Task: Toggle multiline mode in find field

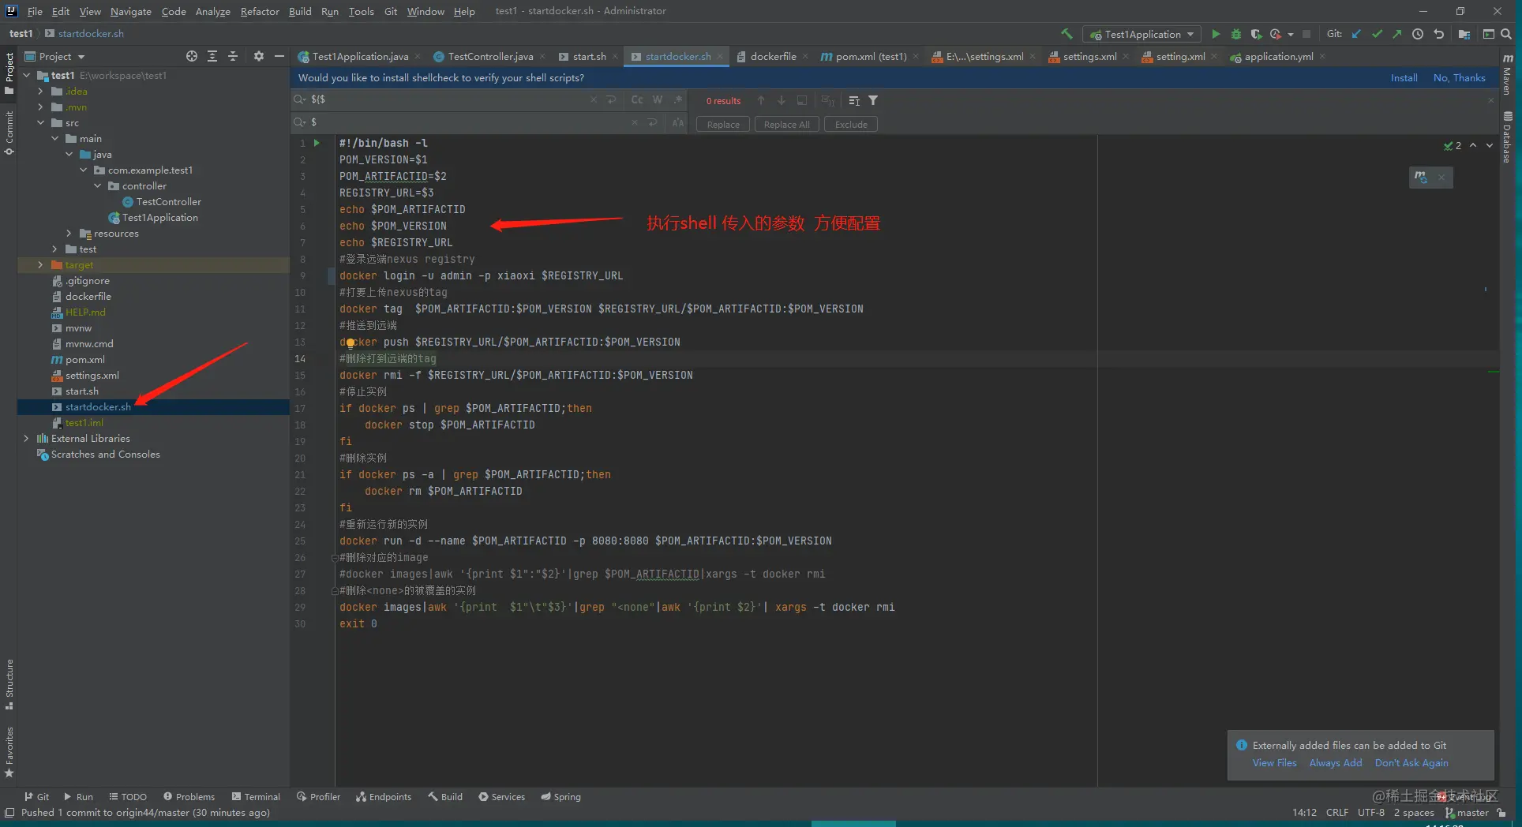Action: pyautogui.click(x=611, y=99)
